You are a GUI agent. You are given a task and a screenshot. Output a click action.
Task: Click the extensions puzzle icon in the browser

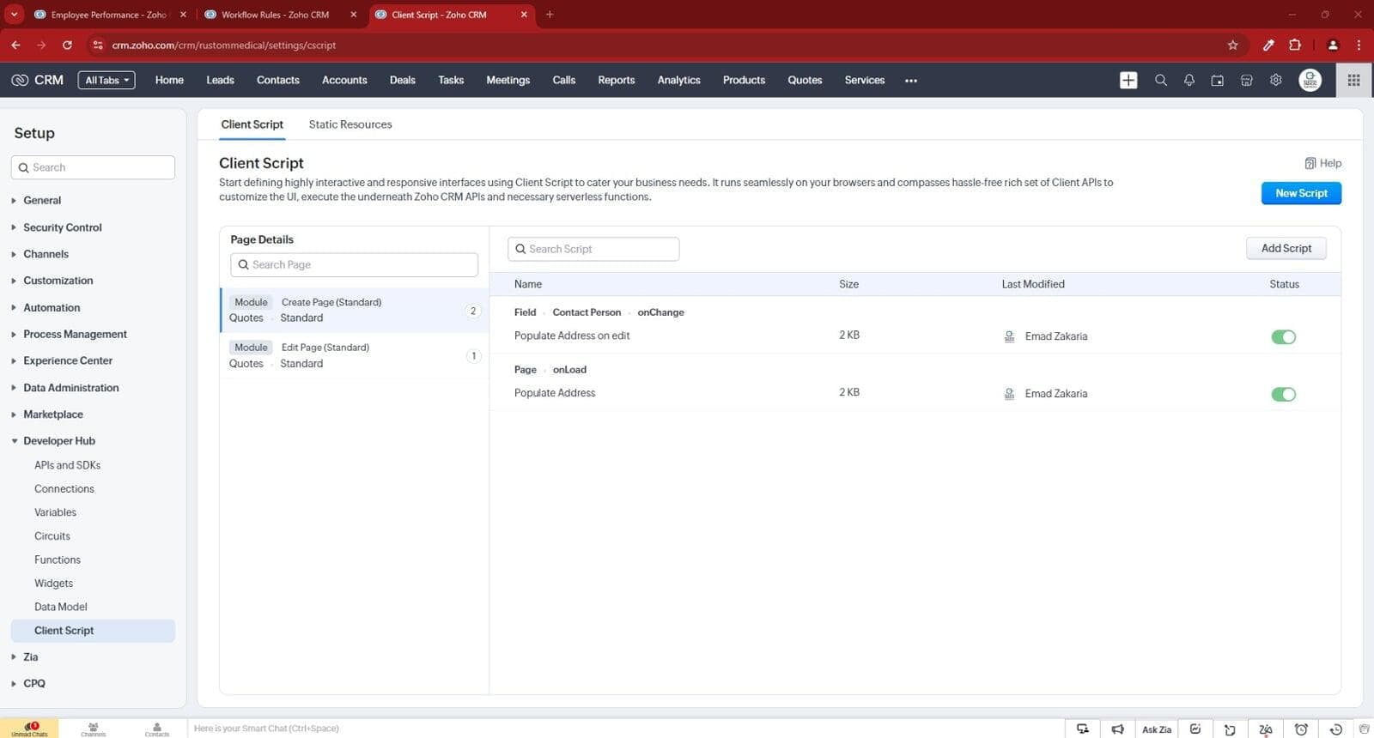pyautogui.click(x=1295, y=45)
